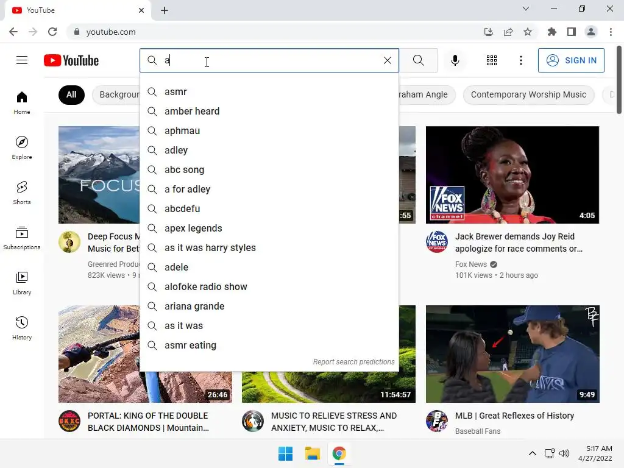
Task: Open Chrome side panel icon
Action: tap(571, 32)
